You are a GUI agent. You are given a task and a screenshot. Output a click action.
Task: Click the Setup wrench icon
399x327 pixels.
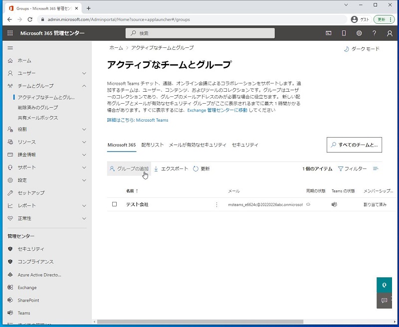tap(10, 193)
